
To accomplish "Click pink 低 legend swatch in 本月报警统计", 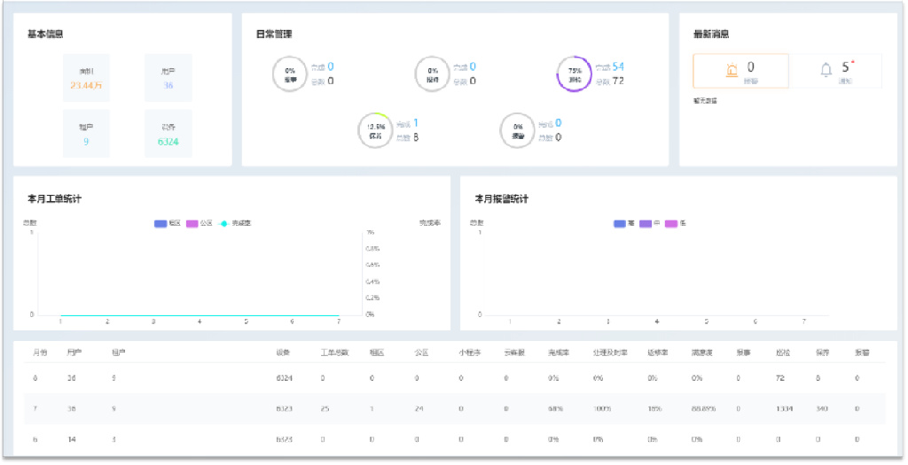I will (x=671, y=223).
